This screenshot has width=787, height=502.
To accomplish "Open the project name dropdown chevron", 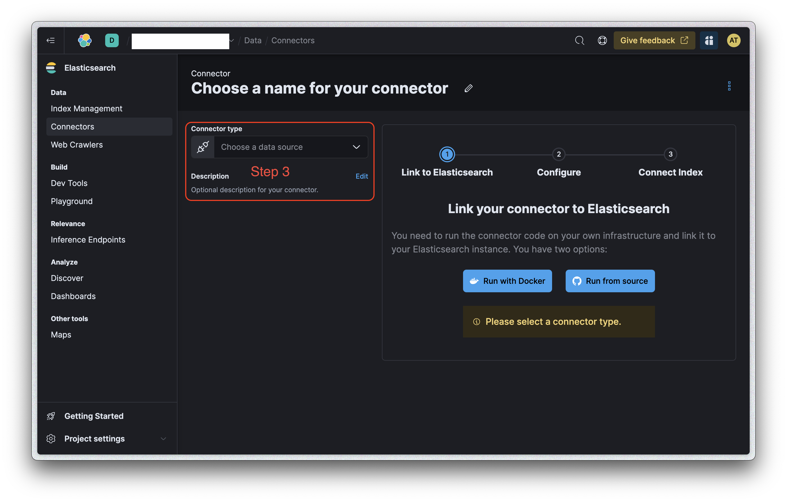I will tap(232, 40).
